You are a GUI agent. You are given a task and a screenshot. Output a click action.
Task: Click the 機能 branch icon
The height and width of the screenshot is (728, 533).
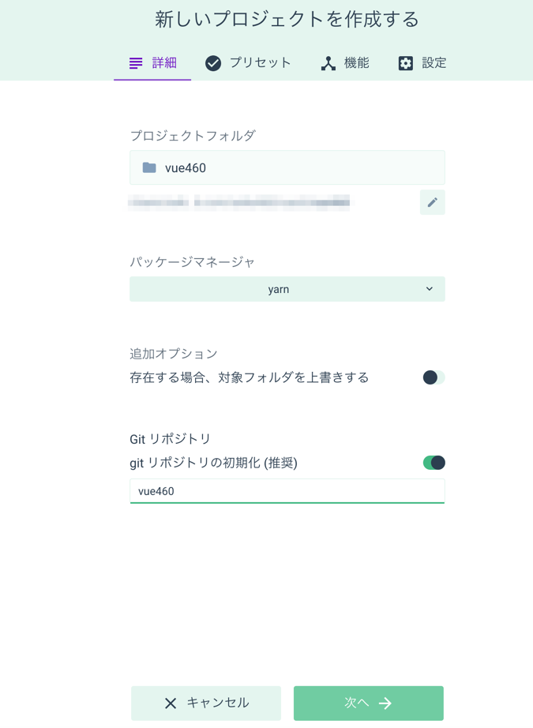pos(328,63)
